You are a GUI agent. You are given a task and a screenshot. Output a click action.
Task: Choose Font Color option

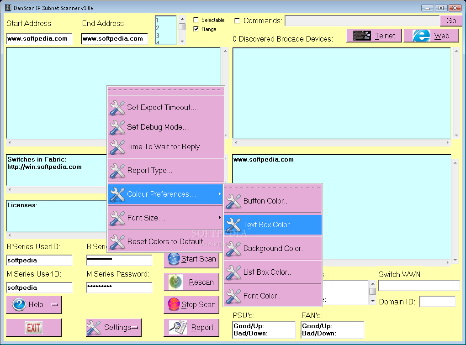(x=273, y=296)
